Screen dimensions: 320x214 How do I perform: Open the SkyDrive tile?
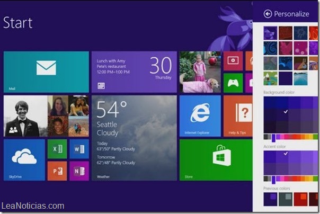pos(24,160)
